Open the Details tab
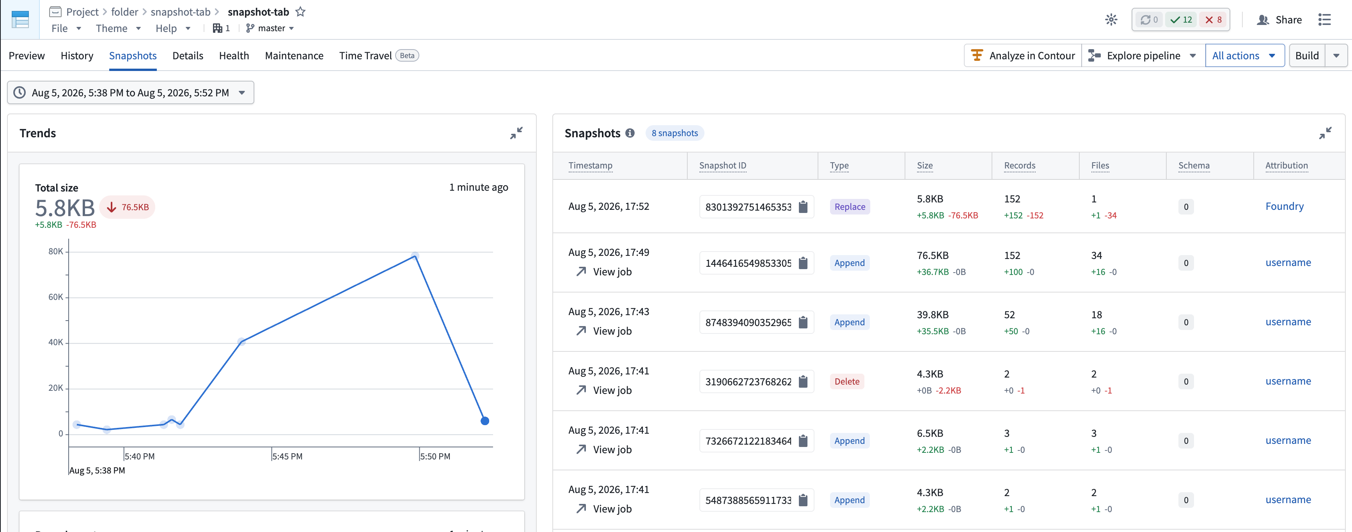The width and height of the screenshot is (1352, 532). pos(188,56)
